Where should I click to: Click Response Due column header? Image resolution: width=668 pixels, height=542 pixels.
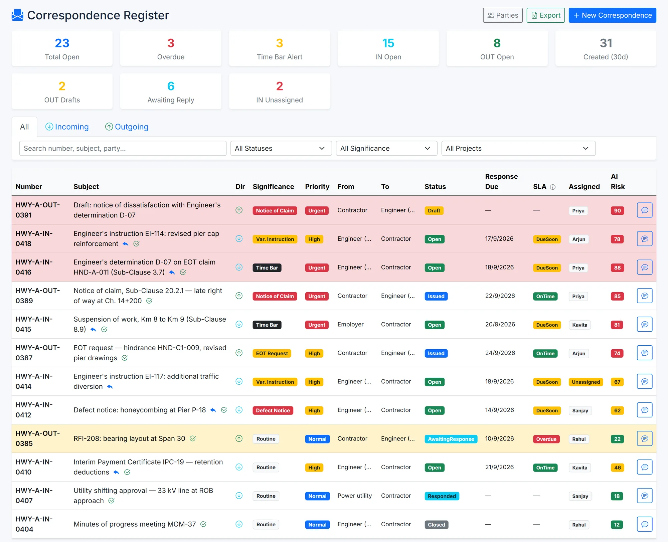(501, 182)
